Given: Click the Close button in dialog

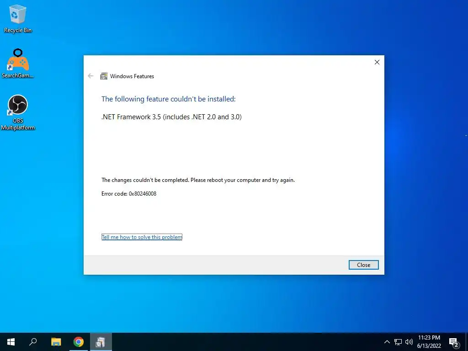Looking at the screenshot, I should (363, 265).
